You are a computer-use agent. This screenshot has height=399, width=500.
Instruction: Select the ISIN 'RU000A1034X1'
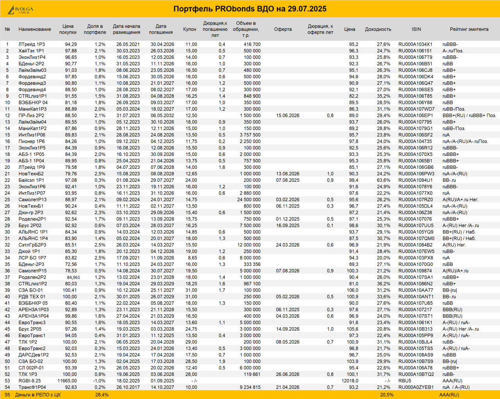[415, 45]
